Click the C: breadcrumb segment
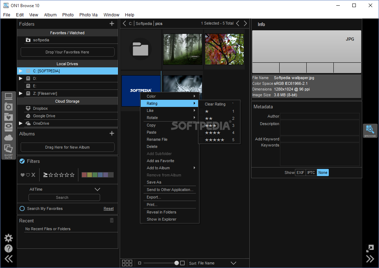This screenshot has width=379, height=268. click(130, 24)
